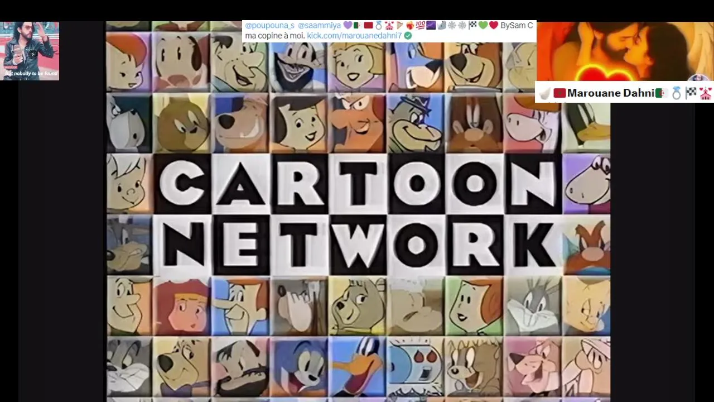
Task: Click the letter K tile in NETWORK
Action: [x=533, y=245]
